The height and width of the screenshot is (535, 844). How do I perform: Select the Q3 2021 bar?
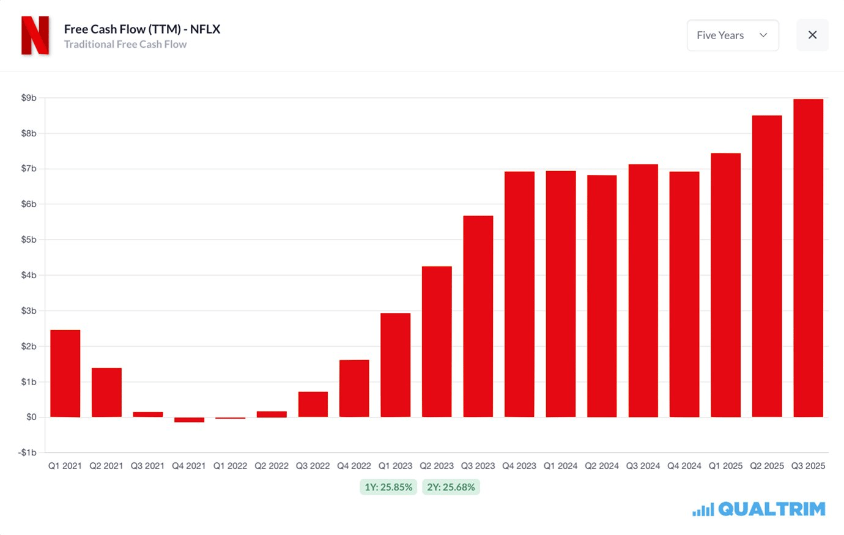coord(148,415)
